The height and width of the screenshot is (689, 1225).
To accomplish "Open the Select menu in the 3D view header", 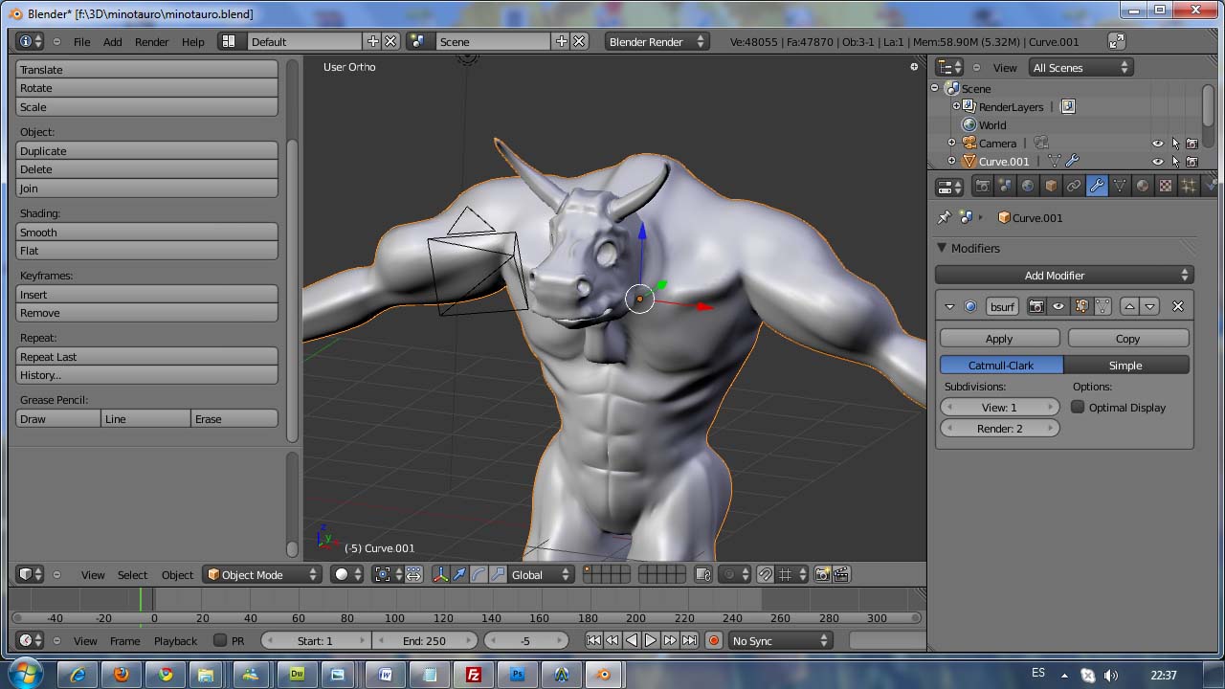I will pyautogui.click(x=132, y=575).
